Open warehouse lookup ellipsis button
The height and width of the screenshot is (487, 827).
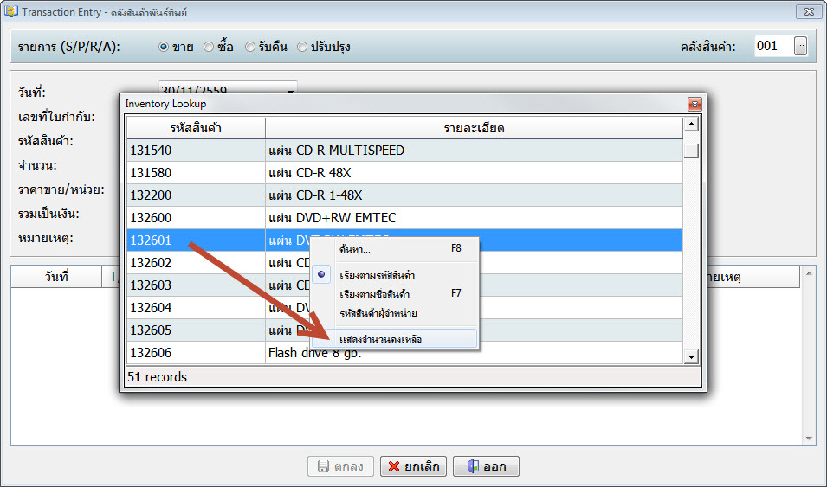[800, 46]
